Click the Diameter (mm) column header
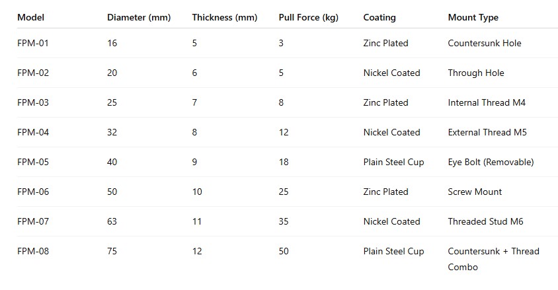The image size is (558, 290). point(139,17)
